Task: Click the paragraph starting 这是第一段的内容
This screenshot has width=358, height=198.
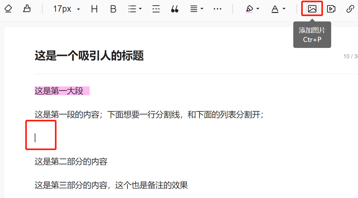Action: pos(149,114)
